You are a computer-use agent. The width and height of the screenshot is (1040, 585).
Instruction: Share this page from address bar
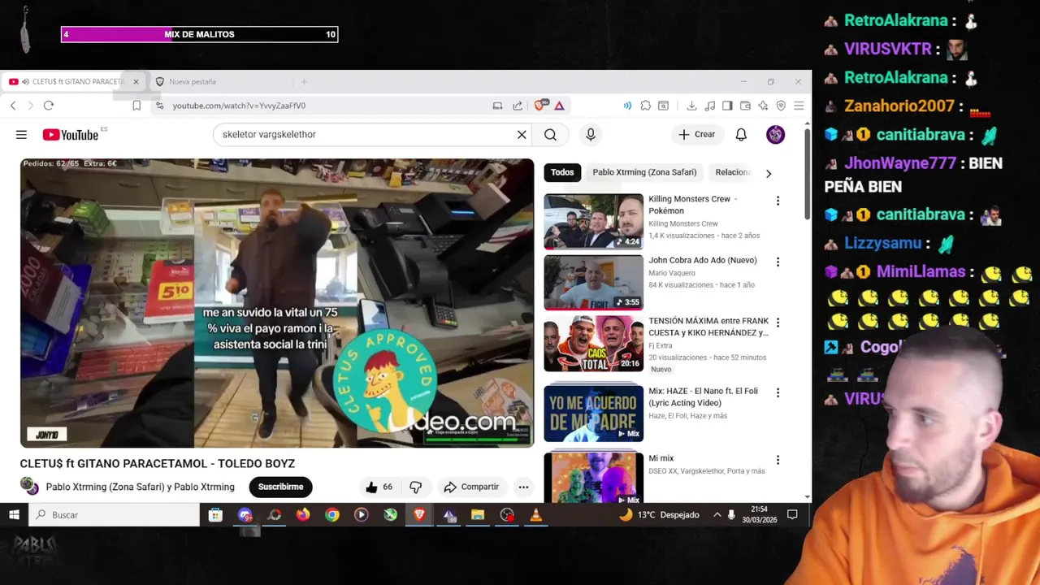518,106
